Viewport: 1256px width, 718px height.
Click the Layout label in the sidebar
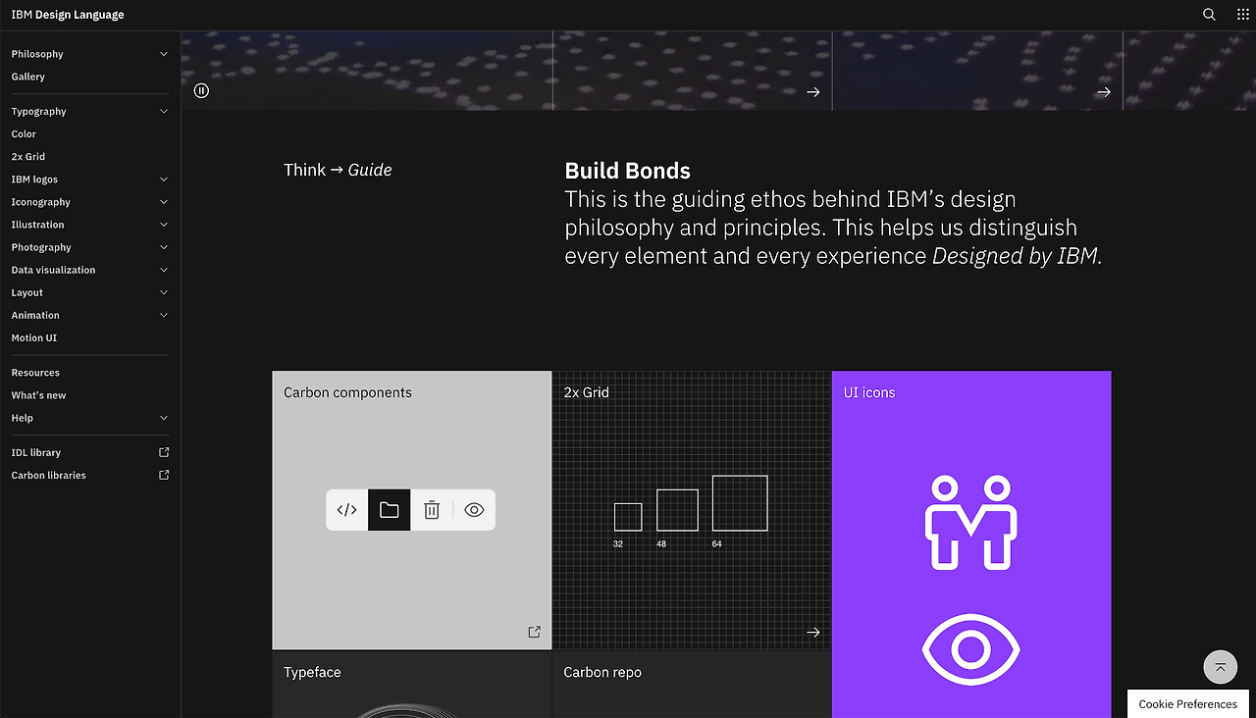tap(27, 292)
